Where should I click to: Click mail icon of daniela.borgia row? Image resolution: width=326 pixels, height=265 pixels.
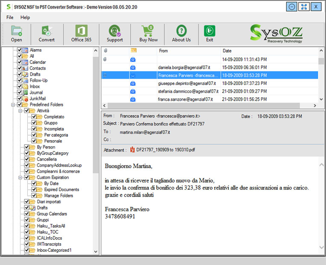tap(133, 67)
